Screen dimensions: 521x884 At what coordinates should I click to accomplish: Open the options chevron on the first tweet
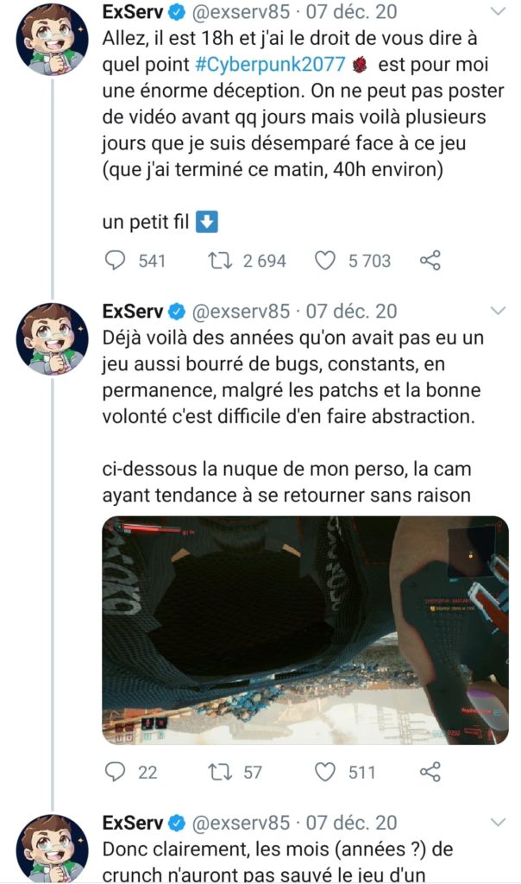[x=499, y=11]
